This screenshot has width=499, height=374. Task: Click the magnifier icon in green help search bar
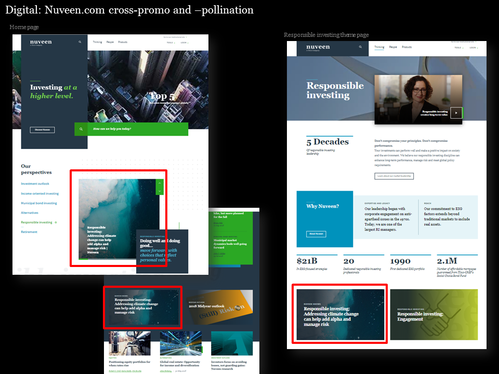coord(81,129)
